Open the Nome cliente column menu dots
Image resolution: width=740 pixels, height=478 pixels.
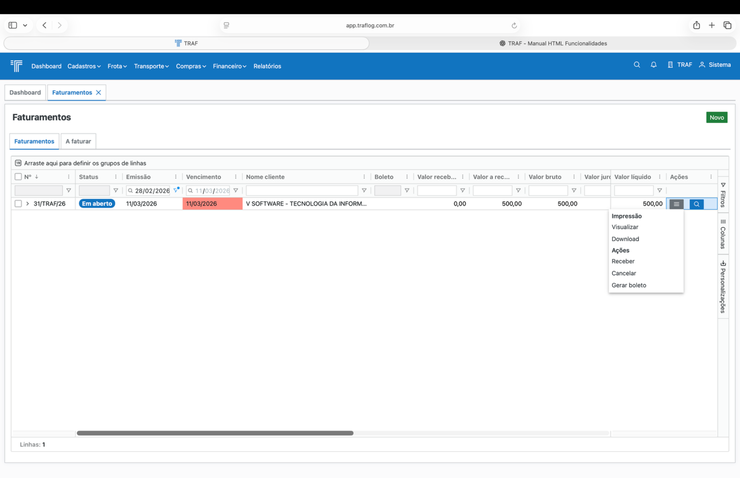364,177
